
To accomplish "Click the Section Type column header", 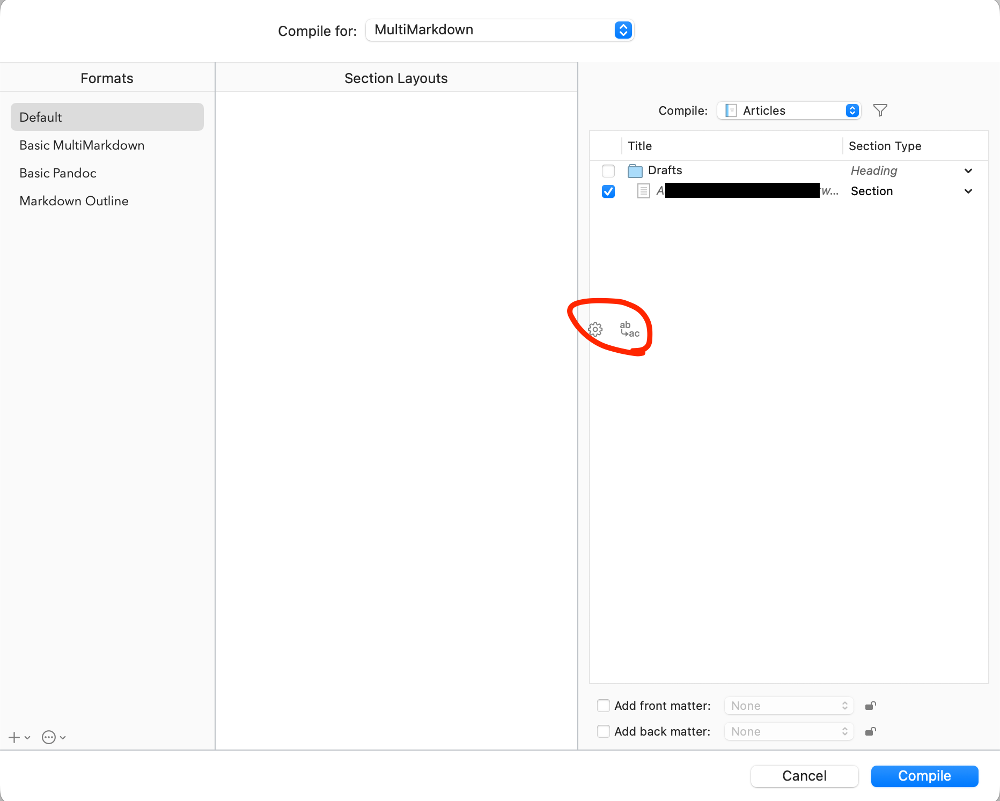I will tap(915, 146).
